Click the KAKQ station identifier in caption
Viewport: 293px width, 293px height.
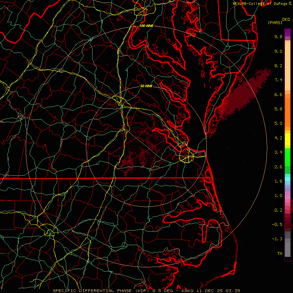(188, 291)
